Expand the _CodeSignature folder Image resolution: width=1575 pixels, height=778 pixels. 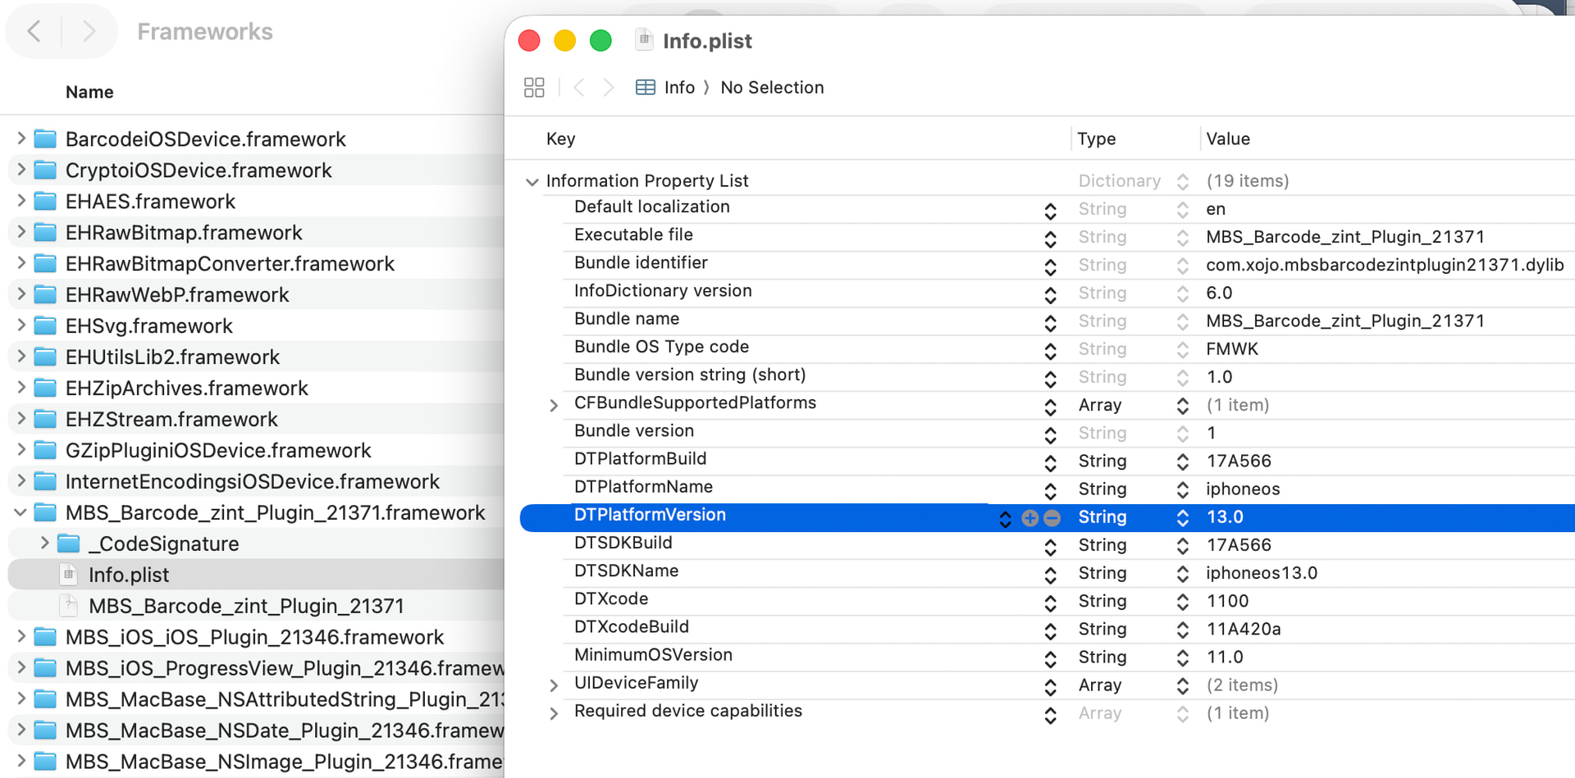[44, 544]
